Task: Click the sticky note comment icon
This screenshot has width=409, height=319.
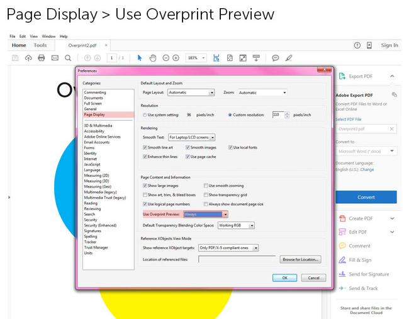Action: [x=275, y=58]
